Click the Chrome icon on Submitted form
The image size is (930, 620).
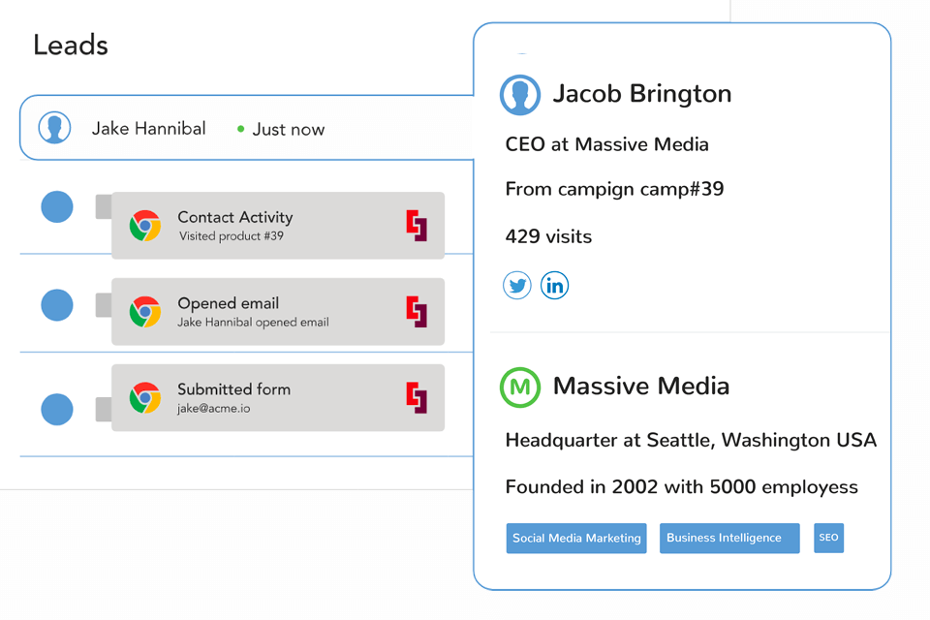pyautogui.click(x=145, y=398)
